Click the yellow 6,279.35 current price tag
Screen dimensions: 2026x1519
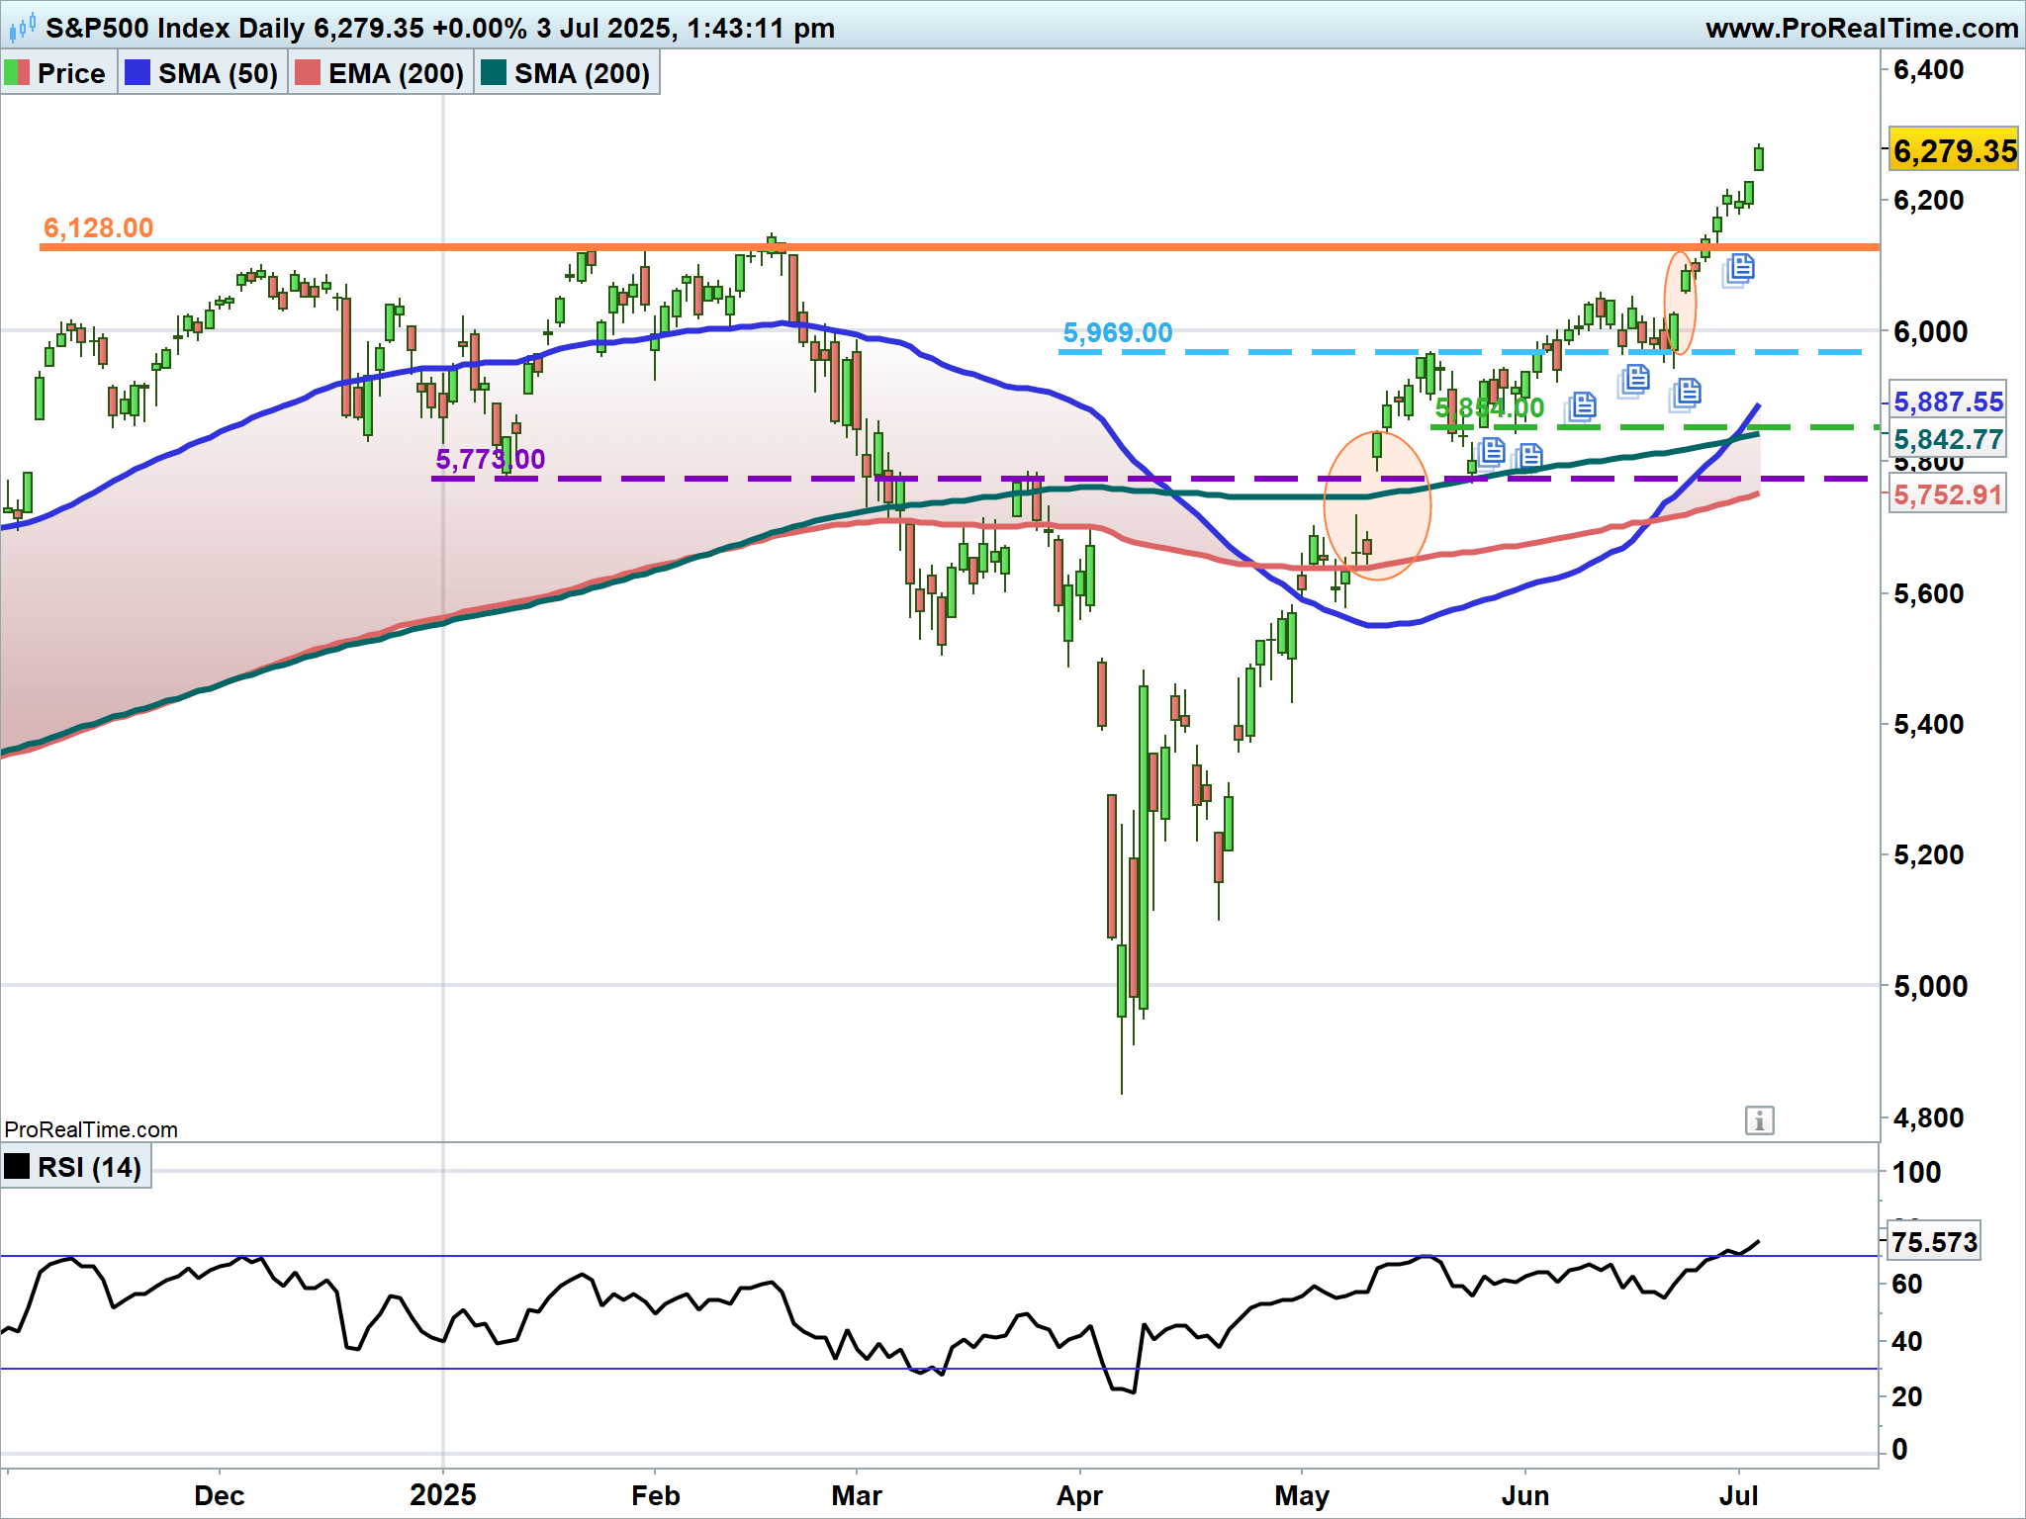[1954, 151]
